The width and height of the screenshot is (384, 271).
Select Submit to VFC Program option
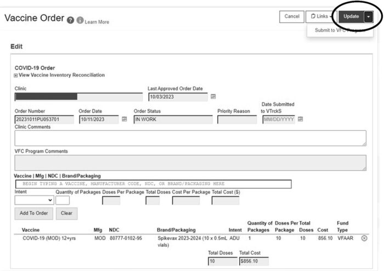340,30
